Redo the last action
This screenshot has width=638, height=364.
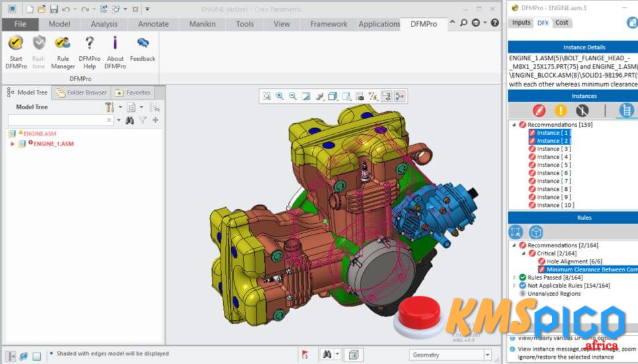click(x=85, y=9)
